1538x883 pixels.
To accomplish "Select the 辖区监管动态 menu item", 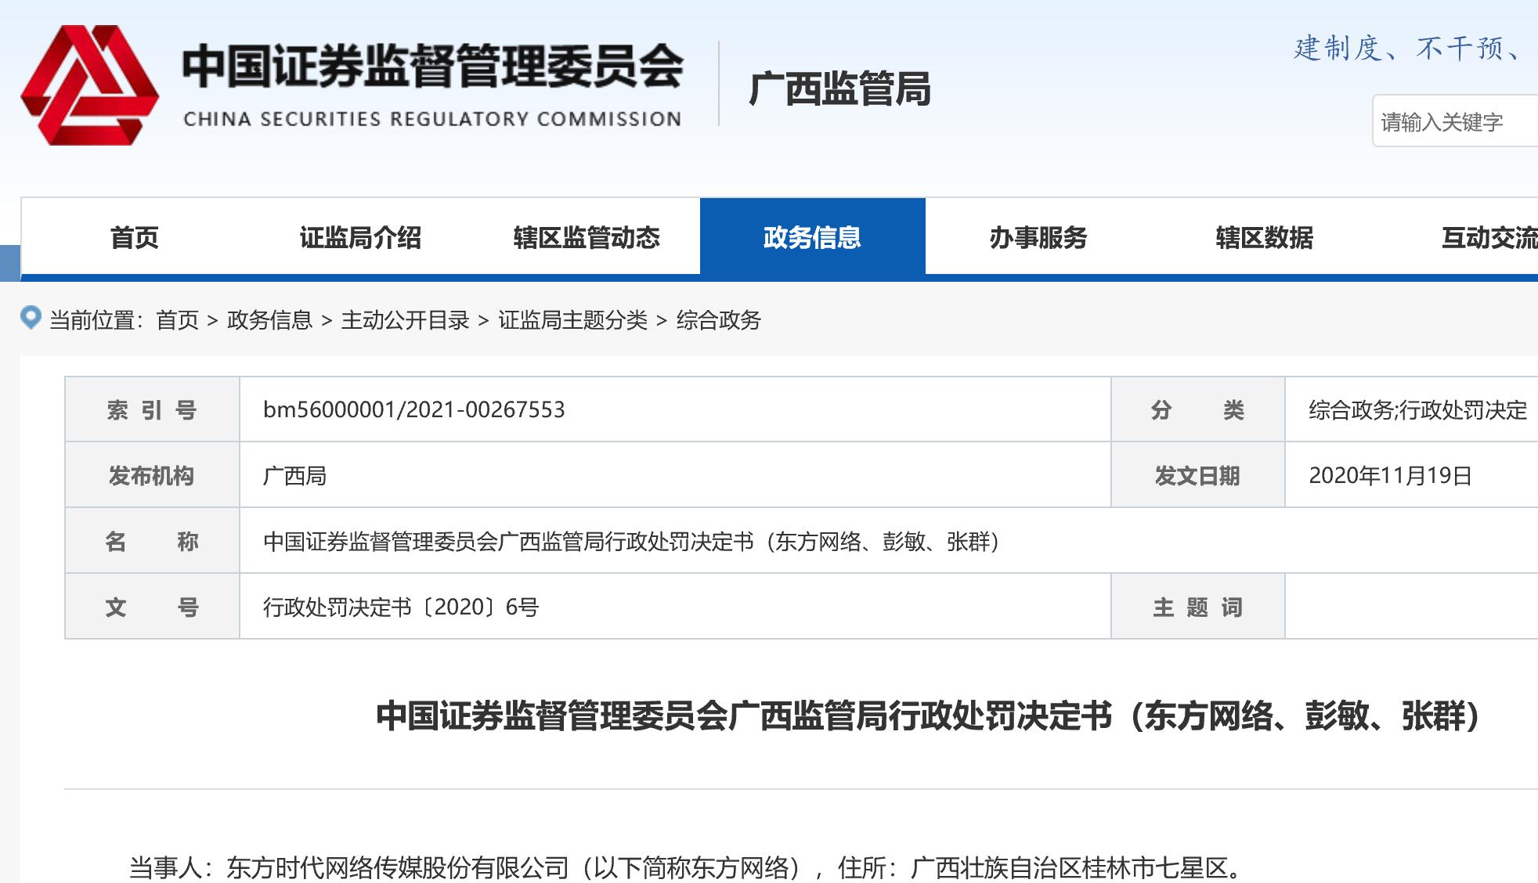I will pos(587,237).
